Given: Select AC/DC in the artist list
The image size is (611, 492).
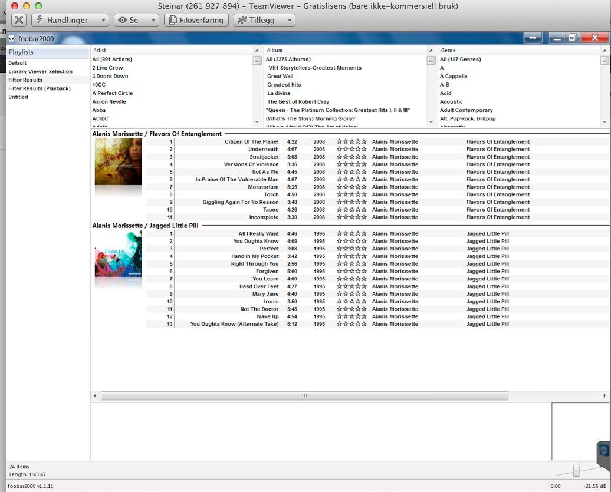Looking at the screenshot, I should 100,118.
